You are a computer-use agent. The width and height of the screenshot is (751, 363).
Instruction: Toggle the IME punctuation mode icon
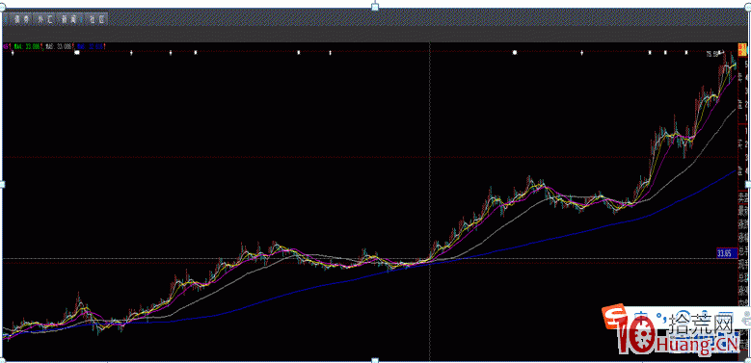pyautogui.click(x=661, y=318)
